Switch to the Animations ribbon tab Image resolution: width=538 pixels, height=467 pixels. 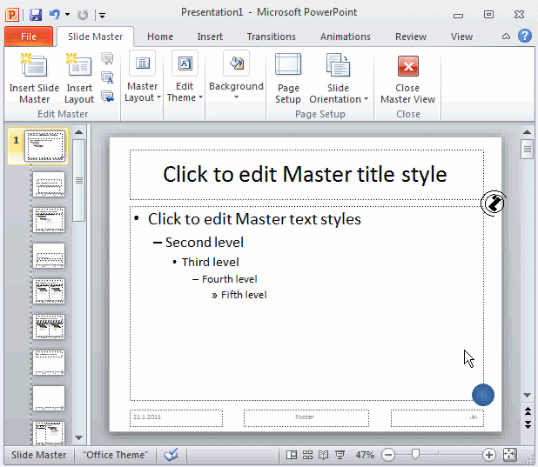pyautogui.click(x=346, y=37)
